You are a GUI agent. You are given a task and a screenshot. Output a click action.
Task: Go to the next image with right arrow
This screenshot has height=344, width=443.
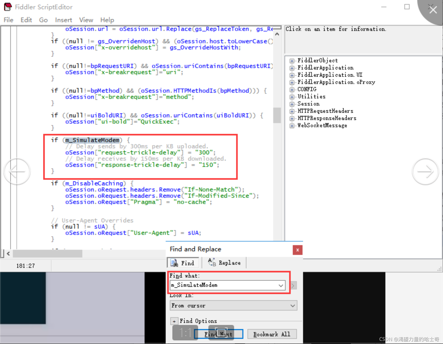click(425, 171)
